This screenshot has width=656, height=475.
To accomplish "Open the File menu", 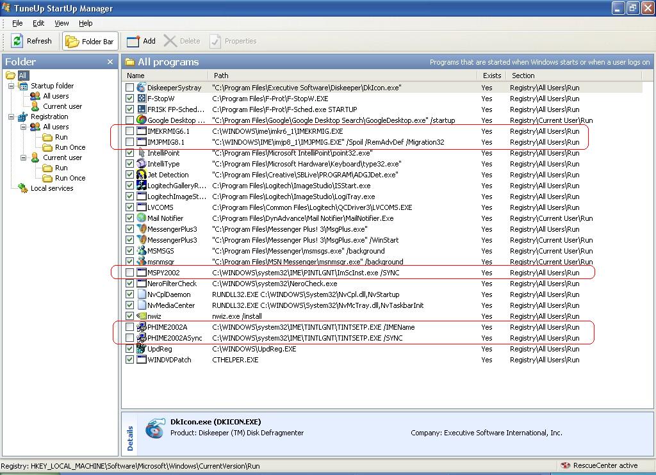I will click(17, 23).
